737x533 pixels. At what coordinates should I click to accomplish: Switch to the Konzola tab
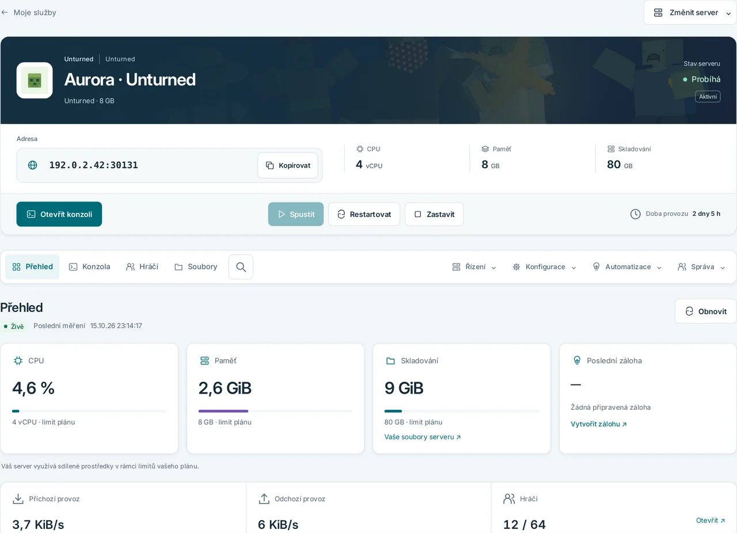pos(89,267)
